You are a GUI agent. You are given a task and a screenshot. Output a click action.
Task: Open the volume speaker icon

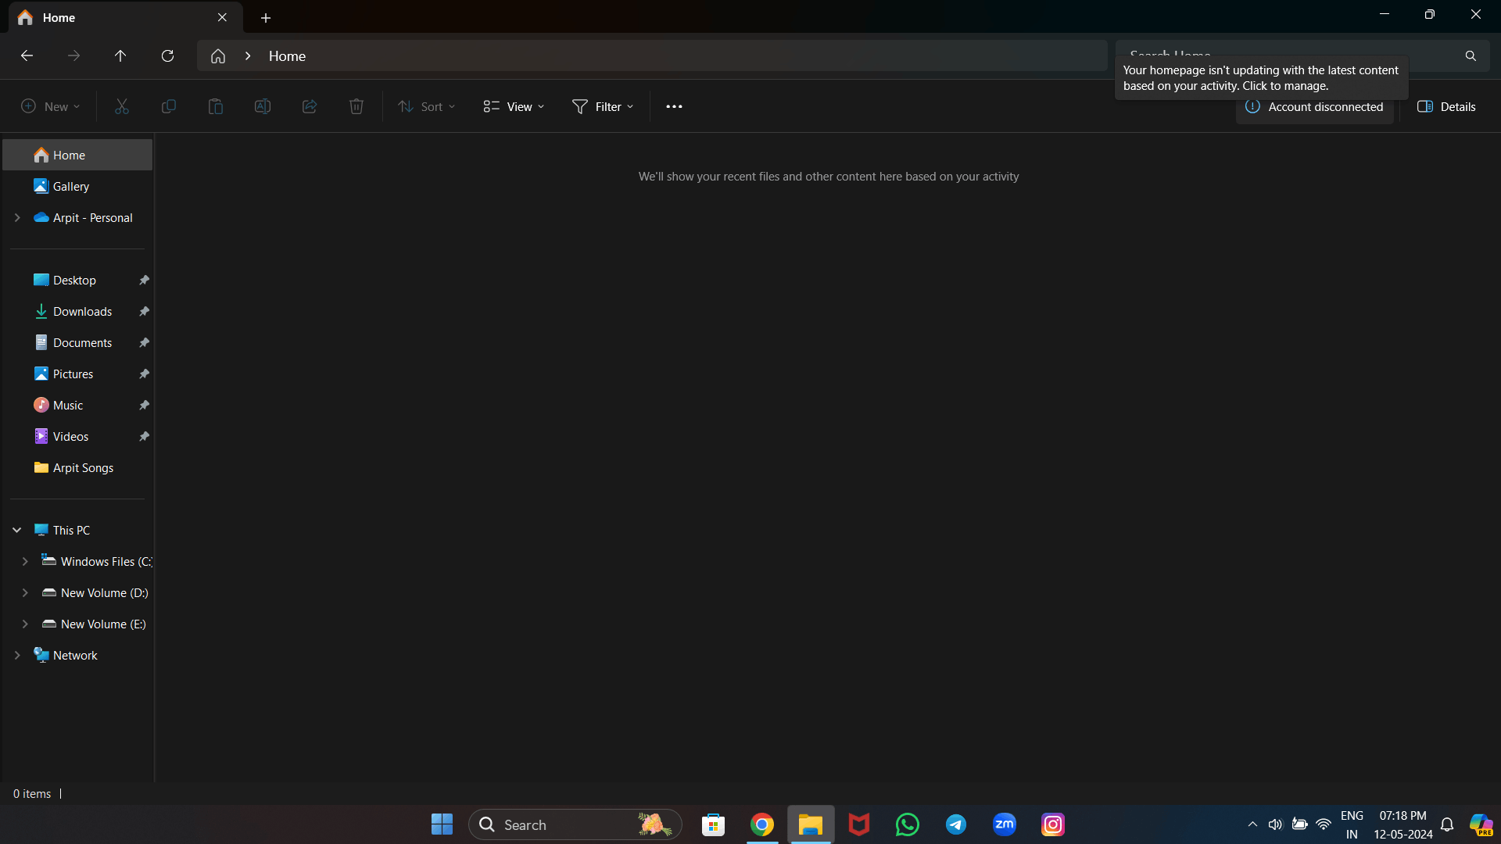tap(1275, 824)
